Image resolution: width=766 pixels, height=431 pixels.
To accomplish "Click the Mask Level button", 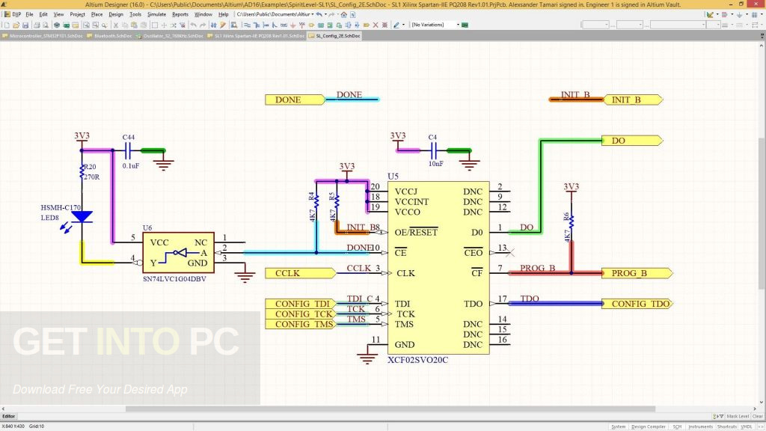I will pyautogui.click(x=737, y=416).
